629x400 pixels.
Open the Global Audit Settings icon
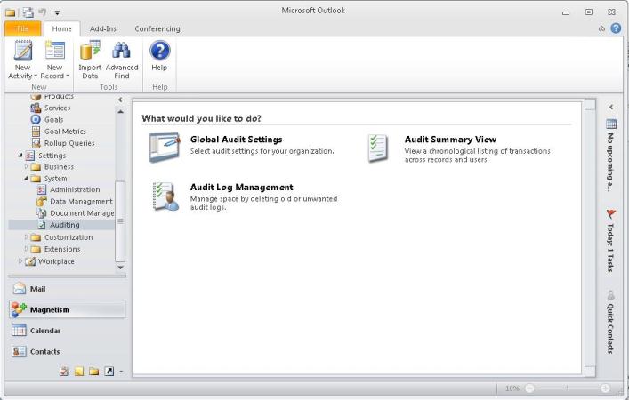165,147
